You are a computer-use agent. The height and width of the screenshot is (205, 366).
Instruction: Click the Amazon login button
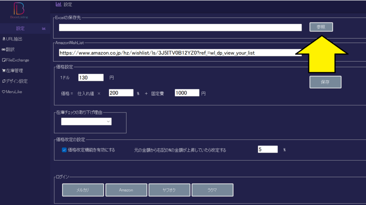click(x=126, y=190)
